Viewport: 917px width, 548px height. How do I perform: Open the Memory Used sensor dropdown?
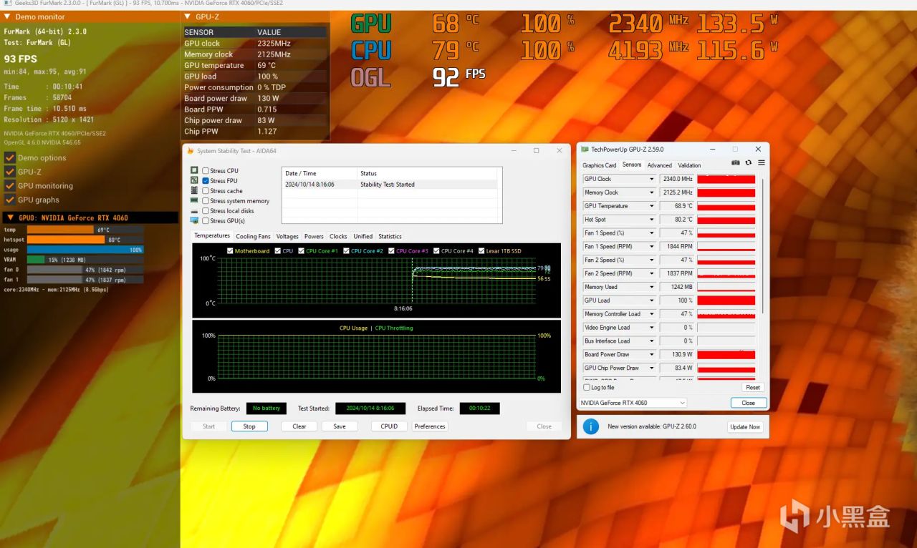click(x=652, y=287)
